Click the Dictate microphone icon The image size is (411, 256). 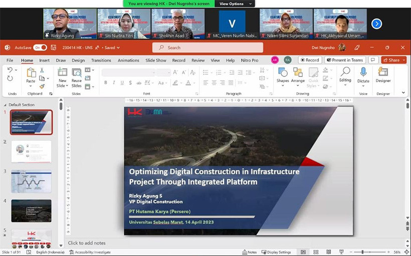[363, 72]
